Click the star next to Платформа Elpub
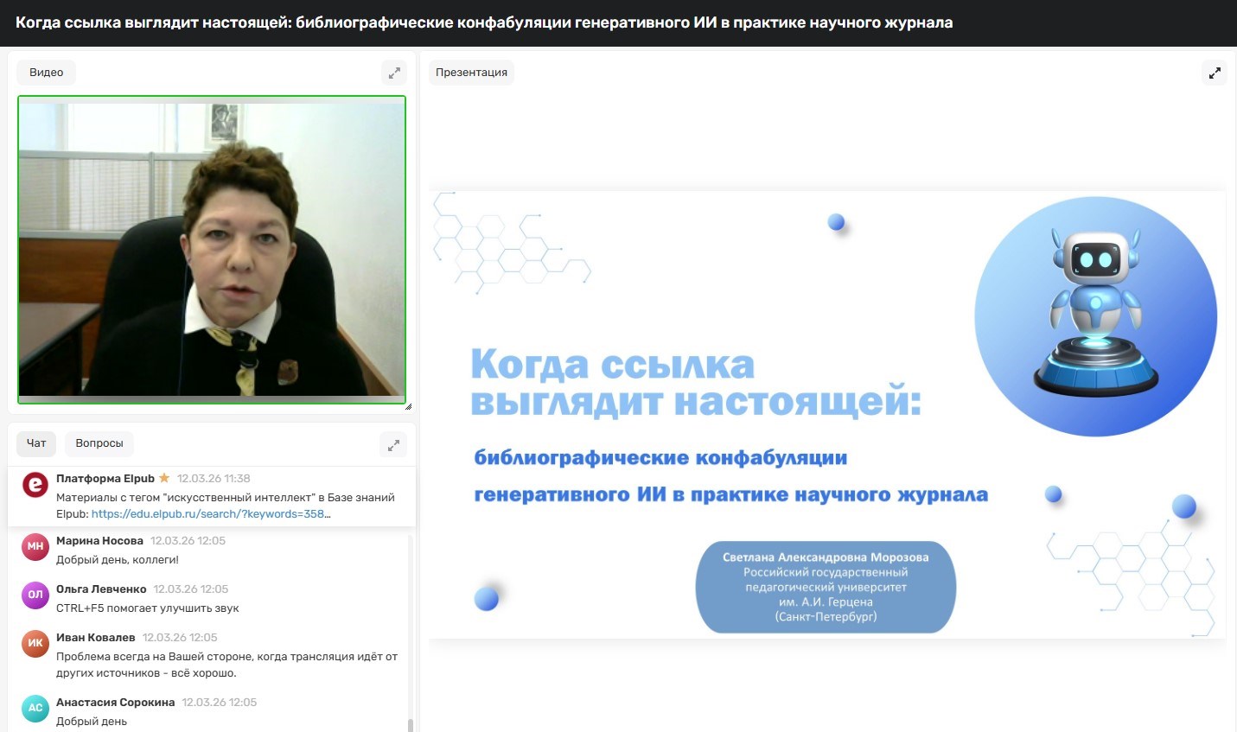This screenshot has height=732, width=1237. [x=164, y=478]
